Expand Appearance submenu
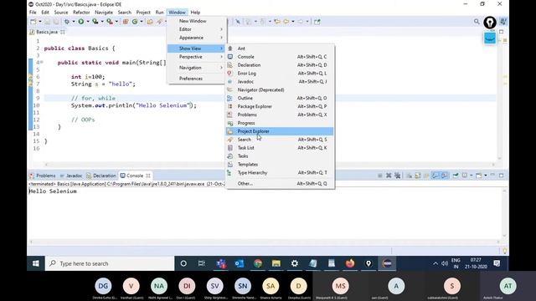 (x=196, y=38)
